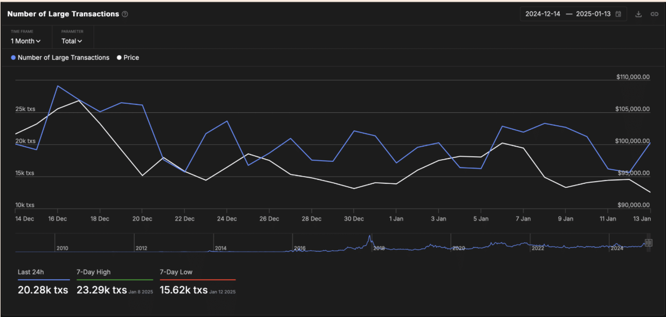Click the 2024 marker on overview timeline
This screenshot has width=666, height=317.
click(x=617, y=248)
